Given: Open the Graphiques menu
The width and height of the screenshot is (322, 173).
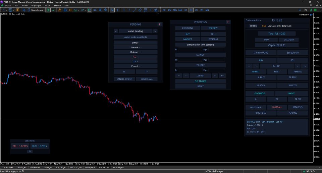Looking at the screenshot, I should pyautogui.click(x=37, y=6).
